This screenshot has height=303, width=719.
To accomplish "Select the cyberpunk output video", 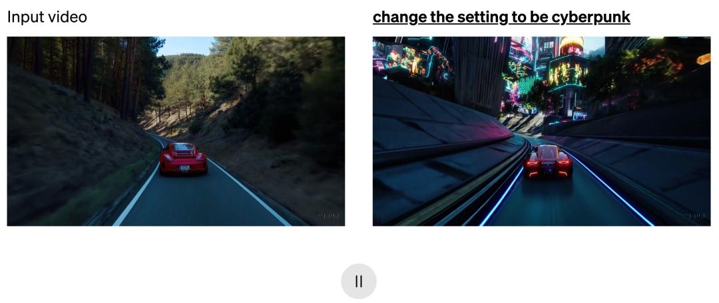I will [541, 132].
